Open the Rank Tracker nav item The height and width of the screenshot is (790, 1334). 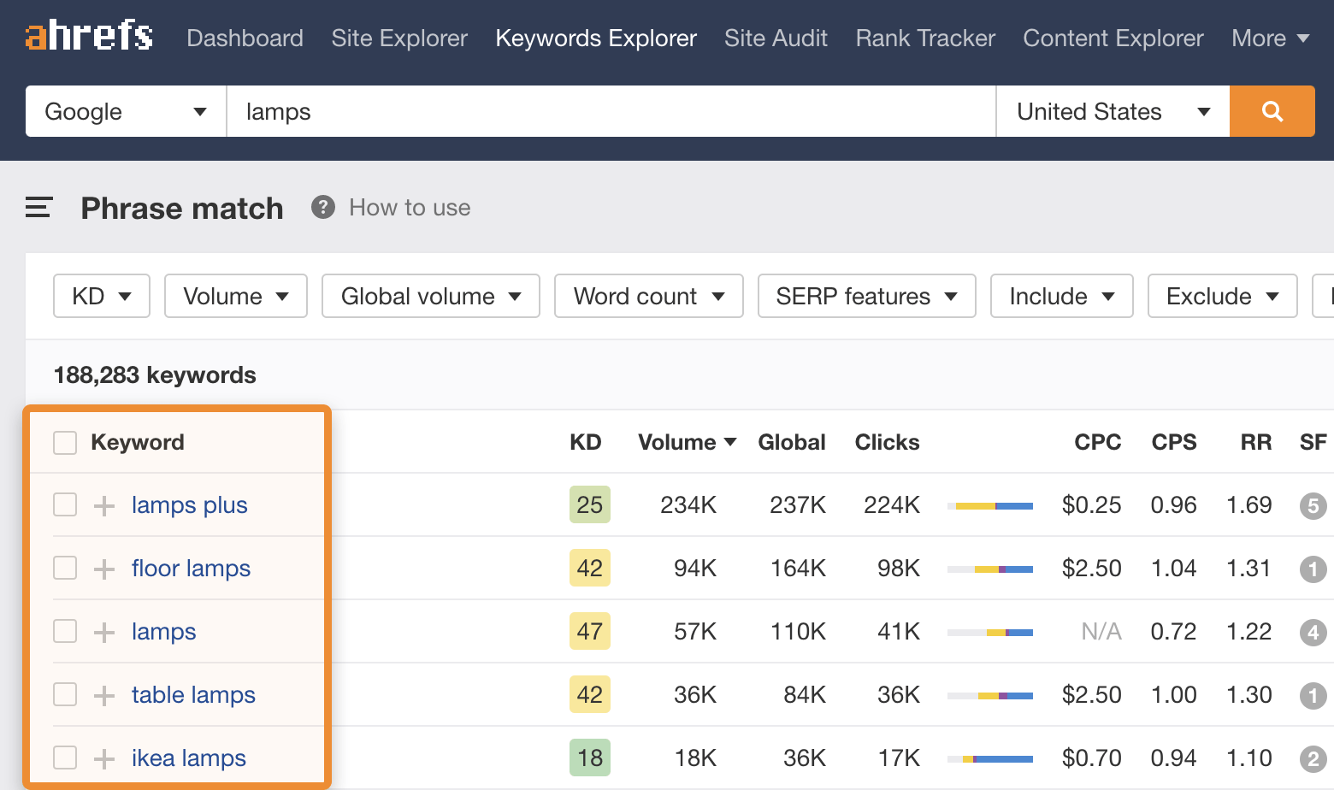[925, 38]
